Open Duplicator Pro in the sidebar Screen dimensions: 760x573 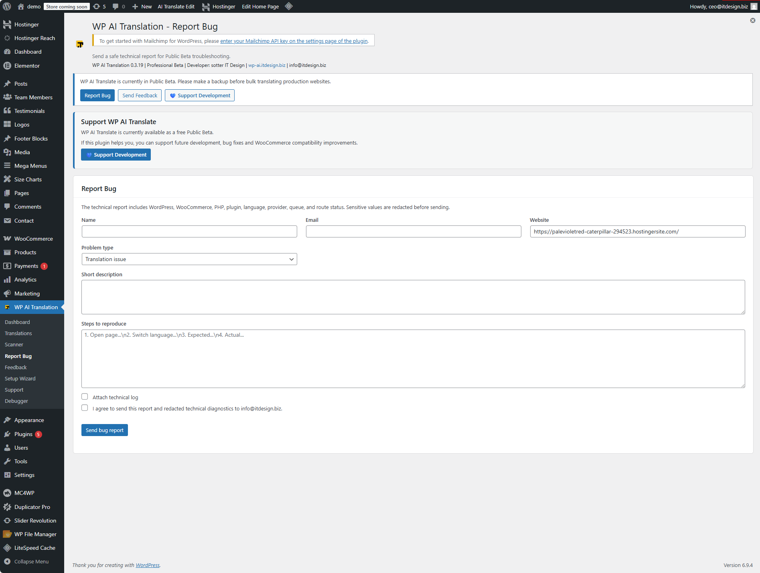[32, 507]
